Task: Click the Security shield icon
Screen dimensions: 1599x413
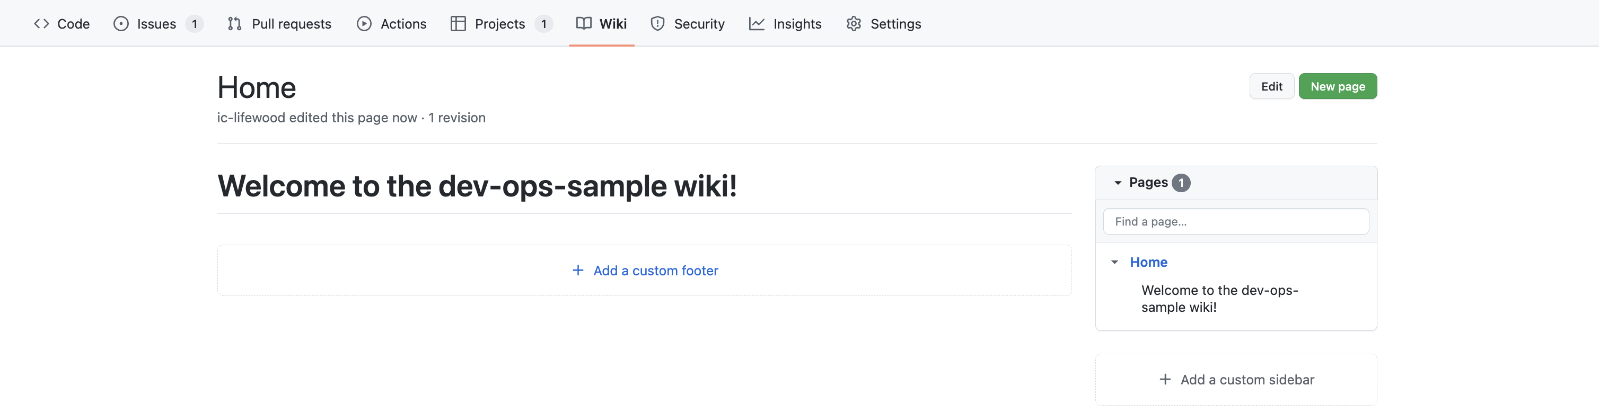Action: [657, 24]
